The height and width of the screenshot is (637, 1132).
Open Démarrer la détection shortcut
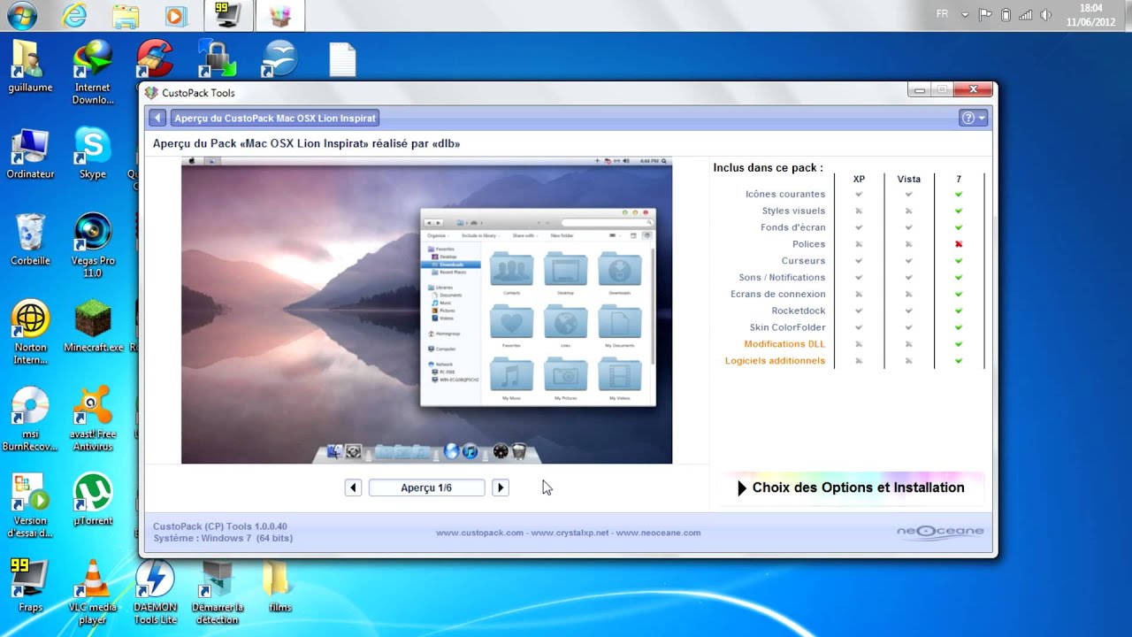pos(218,593)
